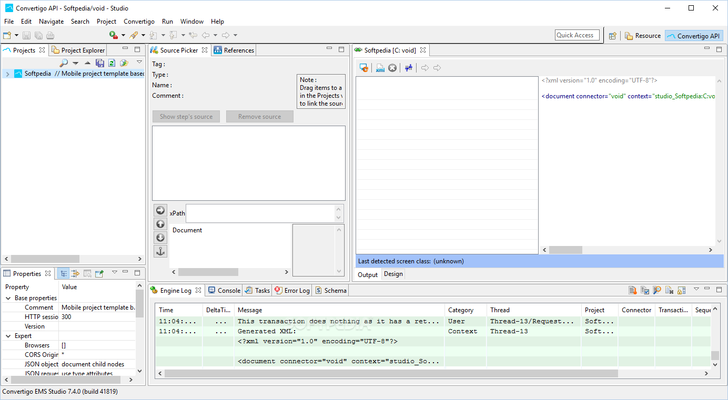Viewport: 728px width, 400px height.
Task: Click the scroll lock icon in Engine Log toolbar
Action: [x=681, y=290]
